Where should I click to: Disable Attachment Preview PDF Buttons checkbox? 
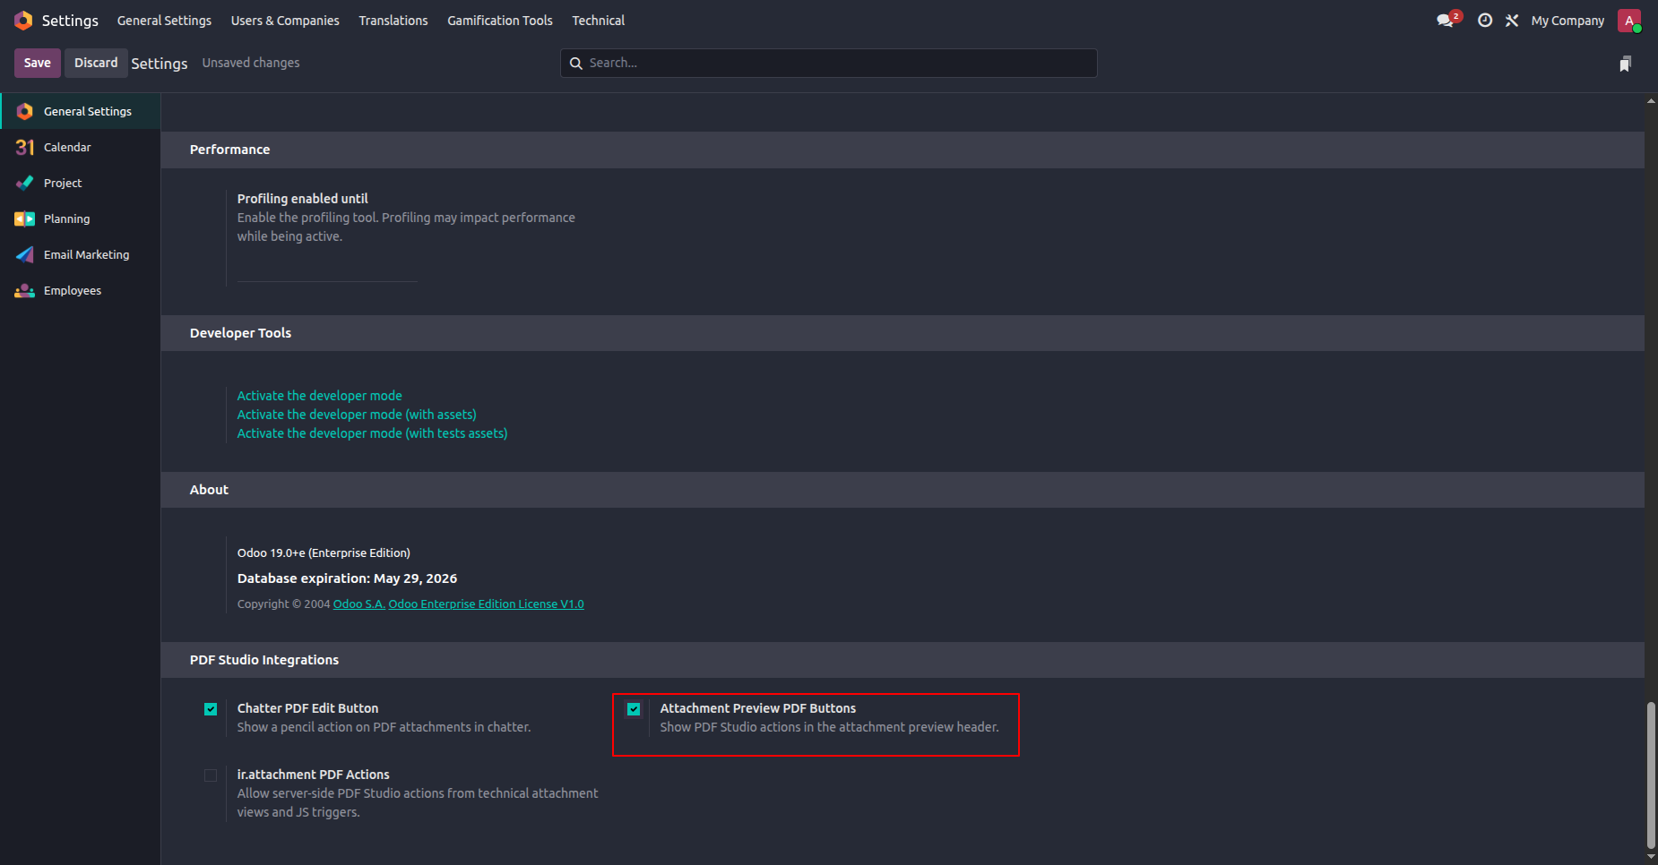(x=634, y=709)
